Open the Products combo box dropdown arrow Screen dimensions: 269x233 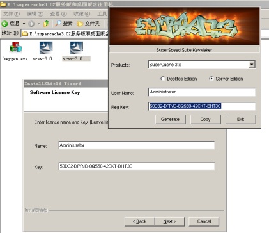[x=252, y=65]
